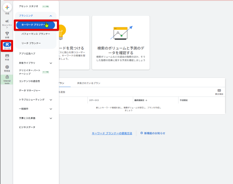Viewport: 233px width, 184px height.
Task: Click 検索のボリュームと予測のデータを確認する card
Action: point(121,43)
